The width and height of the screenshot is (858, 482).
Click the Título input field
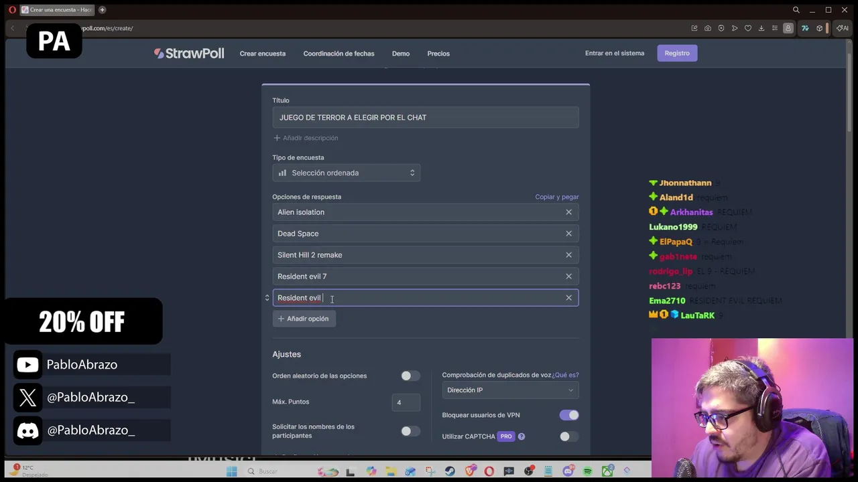(426, 118)
